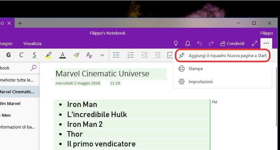
Task: Open Impostazioni from the menu
Action: click(222, 82)
